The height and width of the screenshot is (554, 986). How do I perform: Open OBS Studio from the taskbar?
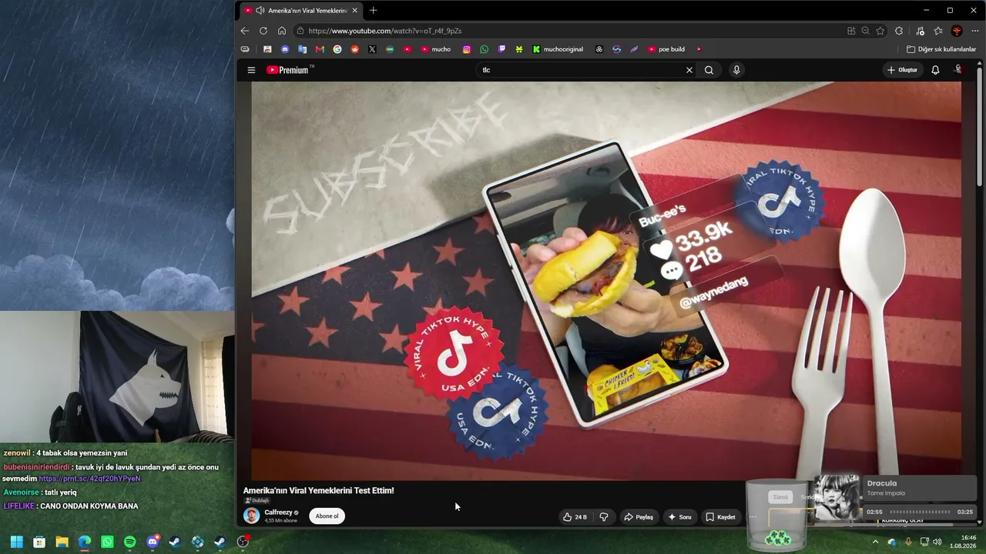[x=243, y=542]
